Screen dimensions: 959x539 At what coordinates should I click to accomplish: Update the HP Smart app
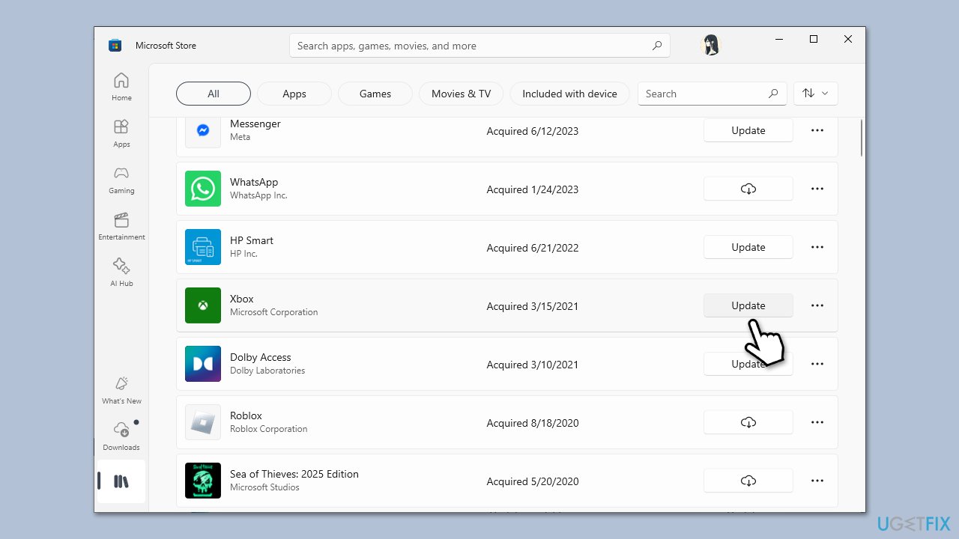coord(748,247)
